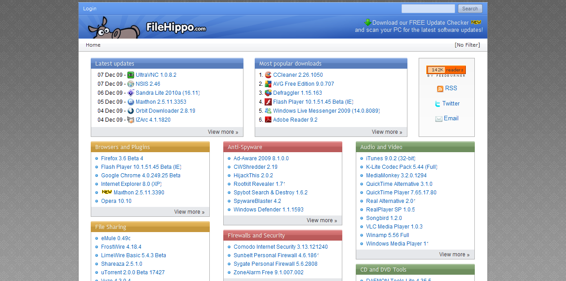Open uTorrent 2.0.0 Beta 17427 link
The height and width of the screenshot is (281, 566).
pos(133,272)
